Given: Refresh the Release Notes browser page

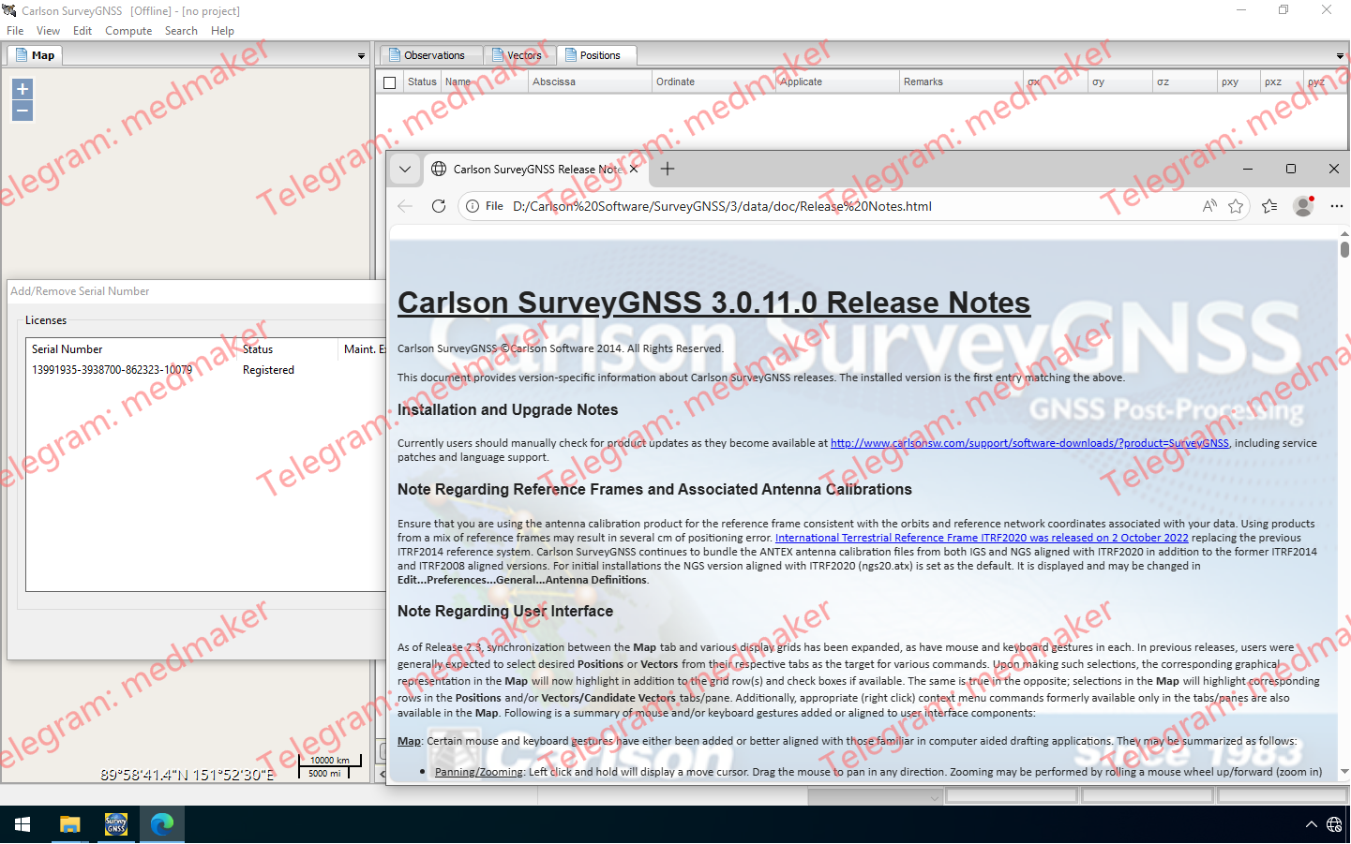Looking at the screenshot, I should click(438, 206).
